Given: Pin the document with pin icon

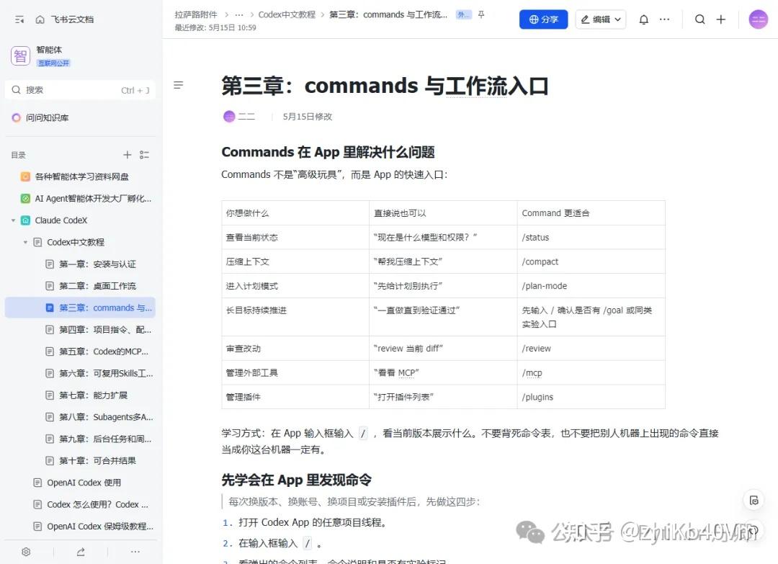Looking at the screenshot, I should (480, 15).
